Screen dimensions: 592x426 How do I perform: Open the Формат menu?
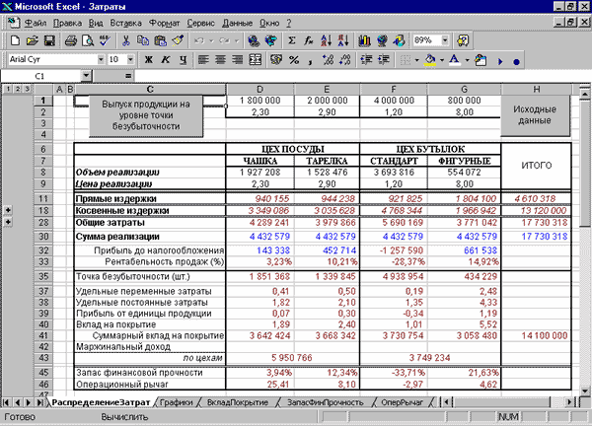coord(164,23)
